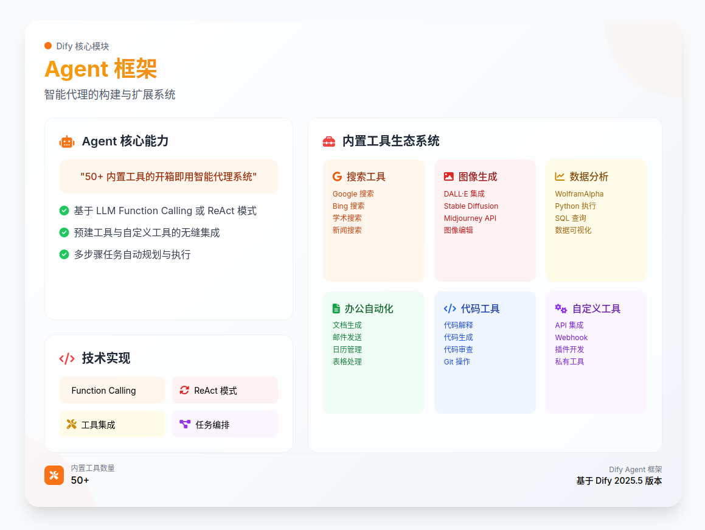The height and width of the screenshot is (530, 705).
Task: Click the 代码工具 card heading
Action: [x=480, y=309]
